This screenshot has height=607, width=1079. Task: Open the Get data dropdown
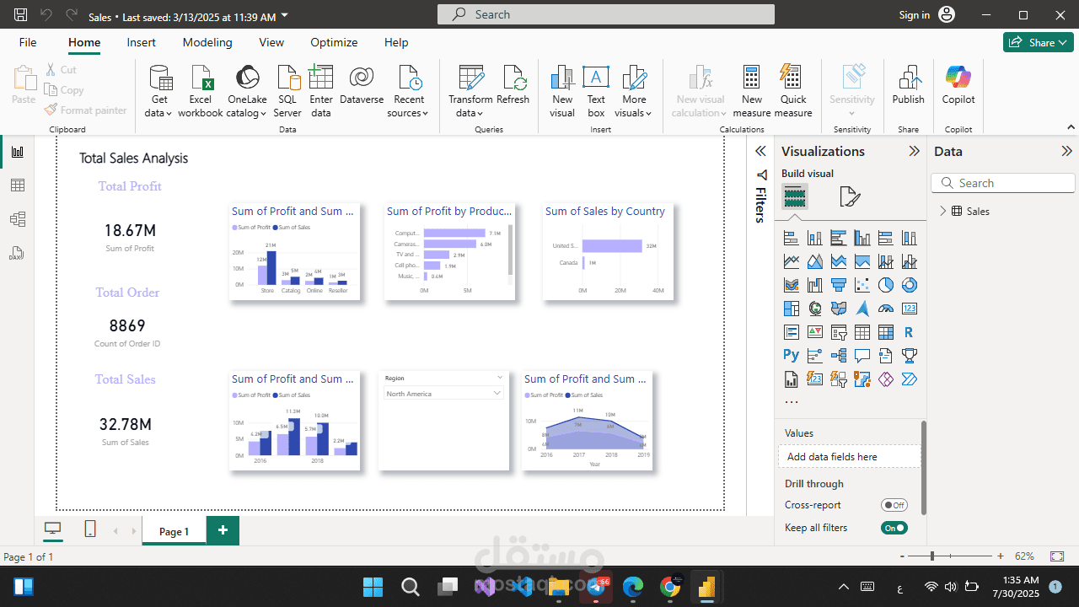(x=158, y=106)
